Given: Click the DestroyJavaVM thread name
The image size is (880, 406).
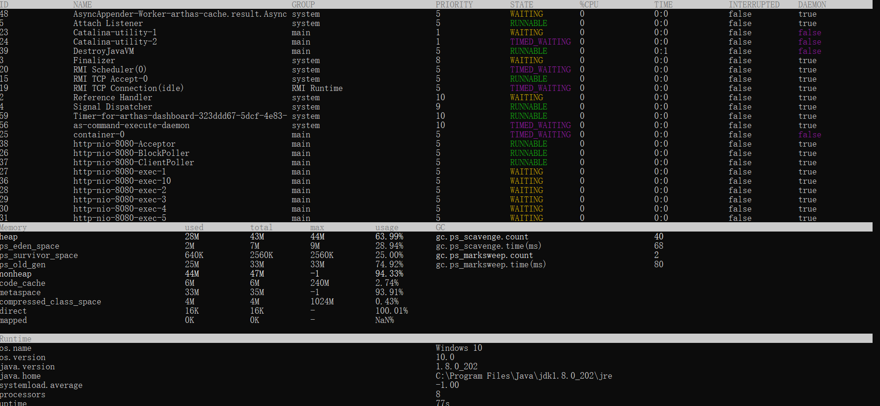Looking at the screenshot, I should coord(103,51).
